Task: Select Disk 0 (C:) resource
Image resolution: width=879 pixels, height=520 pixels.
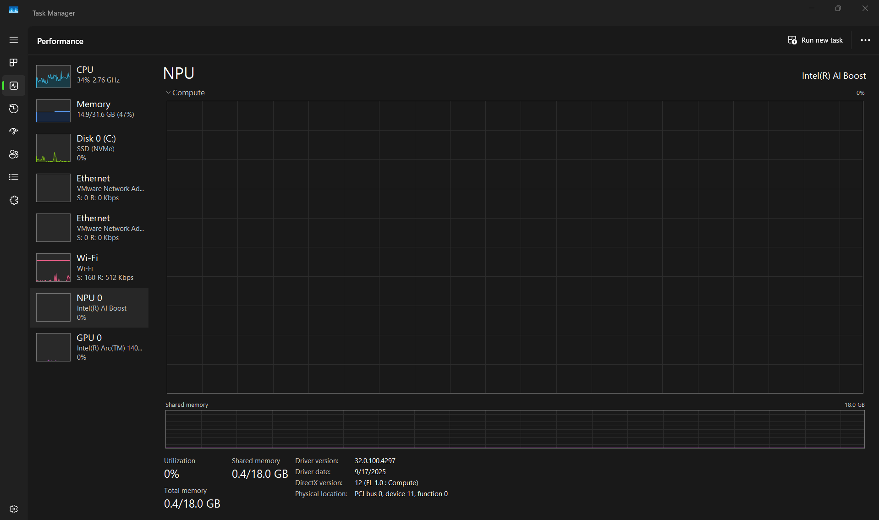Action: pos(89,148)
